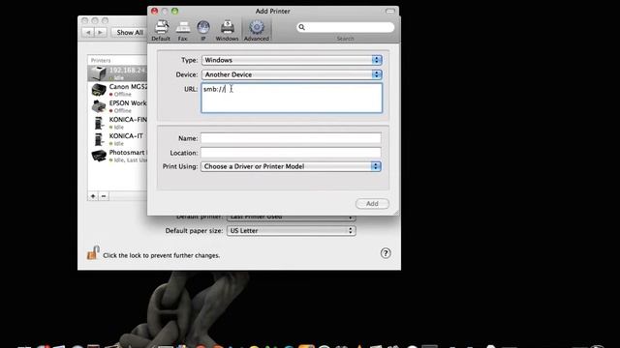620x348 pixels.
Task: Click the search field in Add Printer
Action: (345, 27)
